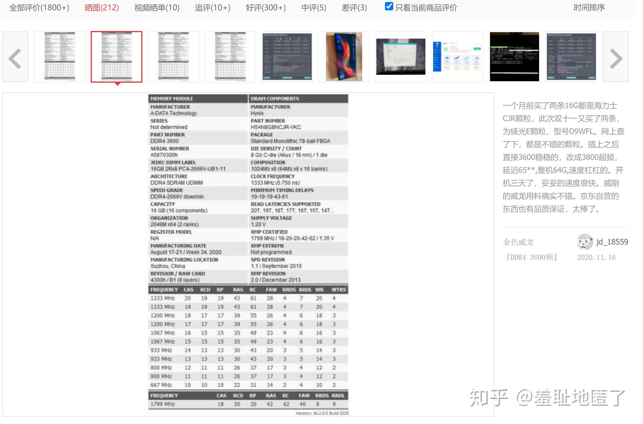This screenshot has height=424, width=643.
Task: Click the large memory spec sheet image
Action: point(248,254)
